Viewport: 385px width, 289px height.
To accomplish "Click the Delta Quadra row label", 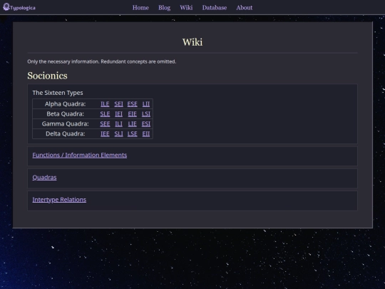I will [x=65, y=134].
